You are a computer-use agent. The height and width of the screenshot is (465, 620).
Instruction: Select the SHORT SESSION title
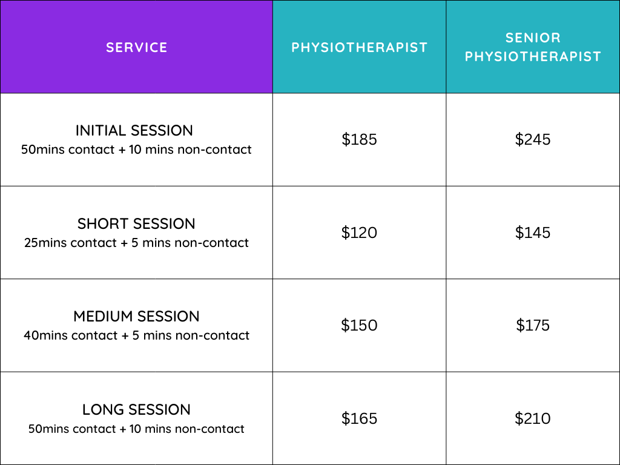pos(136,224)
